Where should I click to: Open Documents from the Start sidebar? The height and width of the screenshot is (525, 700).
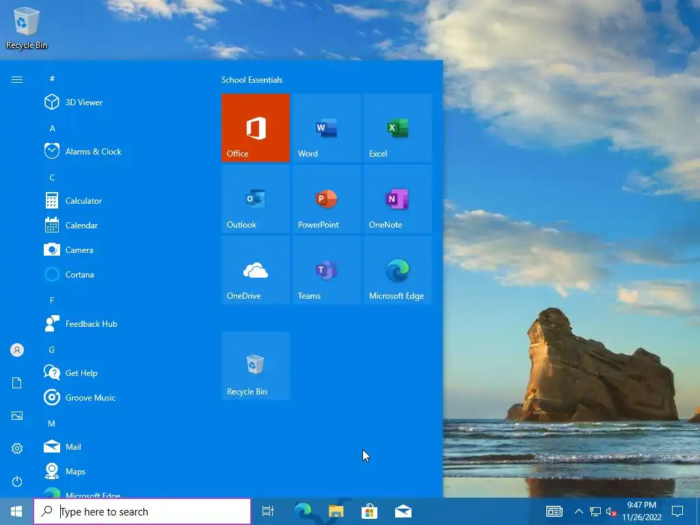pyautogui.click(x=17, y=383)
